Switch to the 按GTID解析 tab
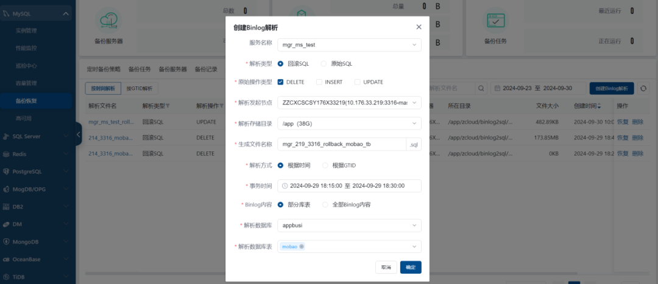This screenshot has height=284, width=658. (140, 89)
